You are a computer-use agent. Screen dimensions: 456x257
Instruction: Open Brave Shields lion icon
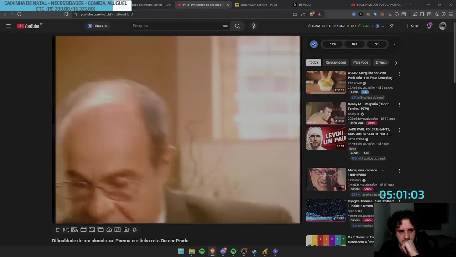(x=312, y=14)
